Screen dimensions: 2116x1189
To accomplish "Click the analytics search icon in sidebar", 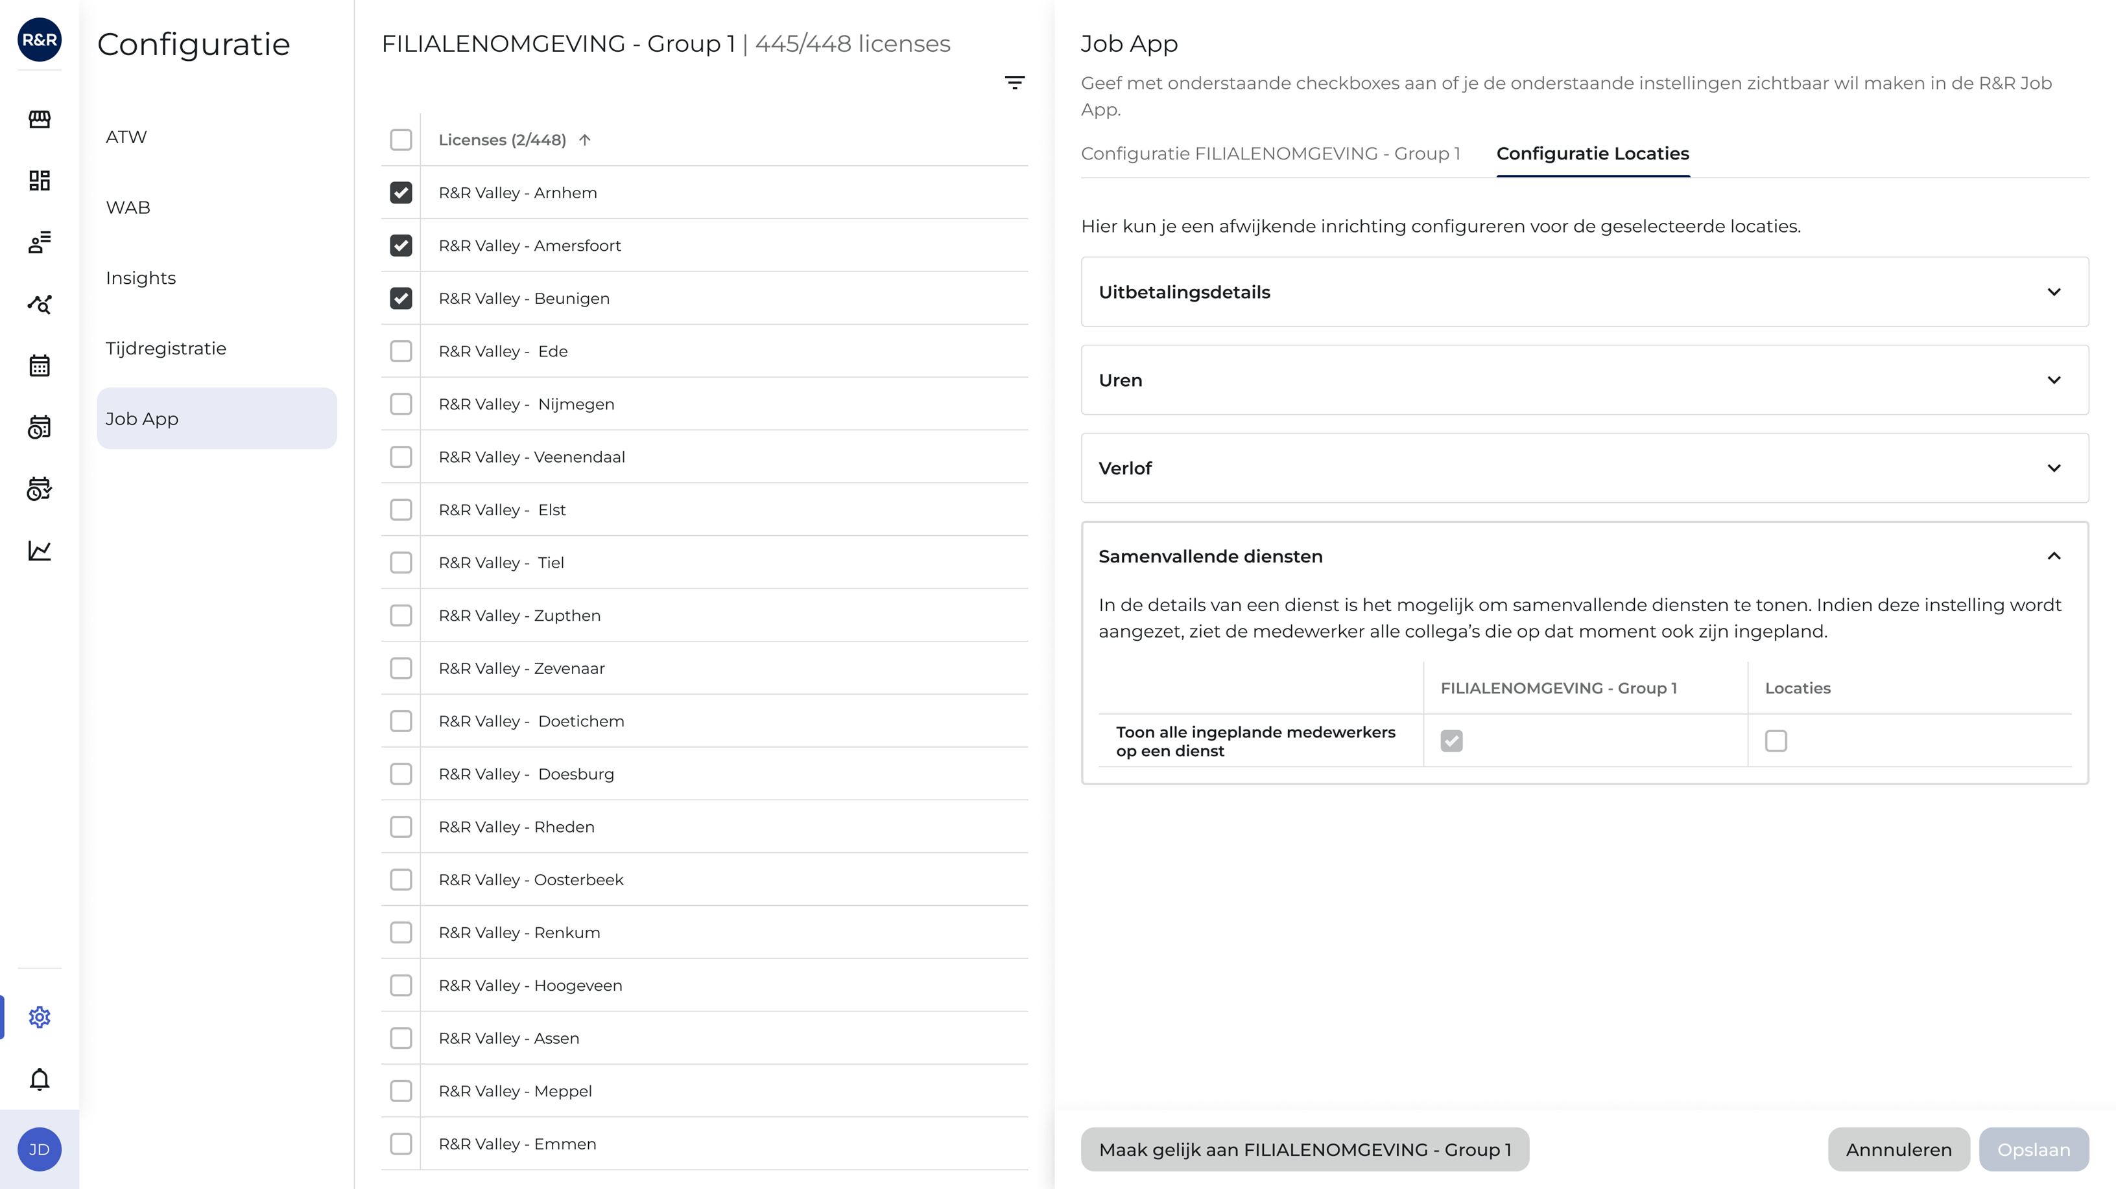I will pos(39,305).
